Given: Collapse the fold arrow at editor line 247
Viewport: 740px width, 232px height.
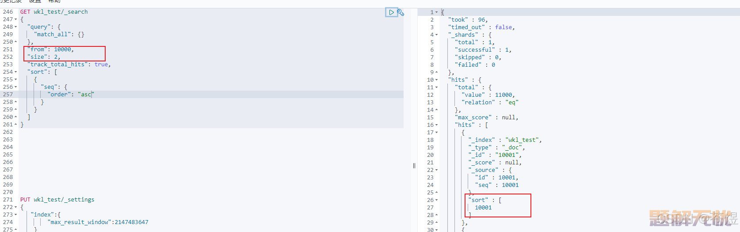Looking at the screenshot, I should (16, 19).
